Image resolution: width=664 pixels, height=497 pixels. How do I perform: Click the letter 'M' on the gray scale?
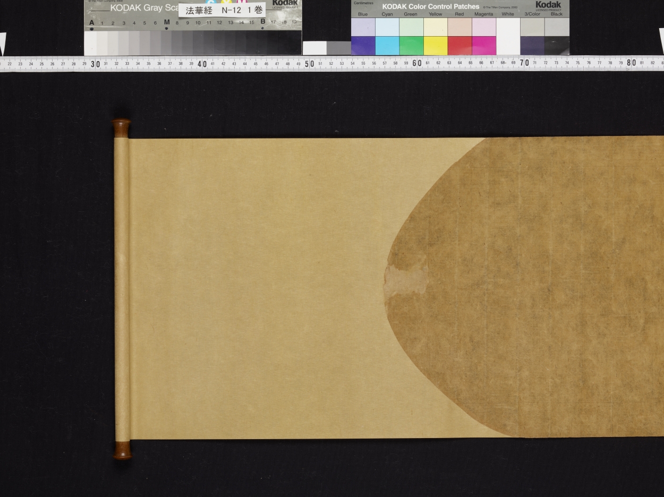[x=167, y=22]
